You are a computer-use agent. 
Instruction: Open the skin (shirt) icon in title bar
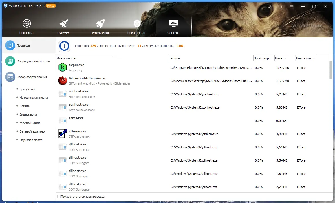(281, 7)
